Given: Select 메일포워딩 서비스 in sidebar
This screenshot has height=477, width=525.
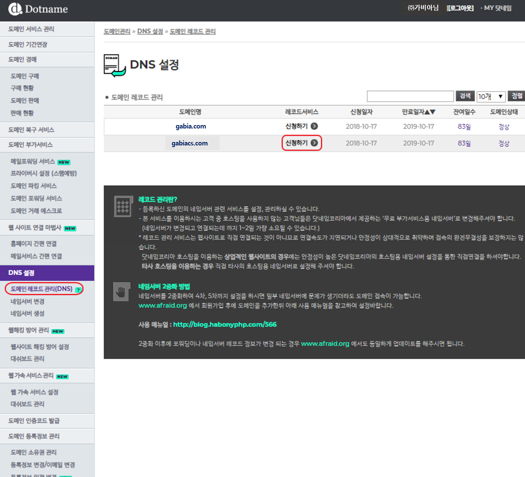Looking at the screenshot, I should 33,162.
